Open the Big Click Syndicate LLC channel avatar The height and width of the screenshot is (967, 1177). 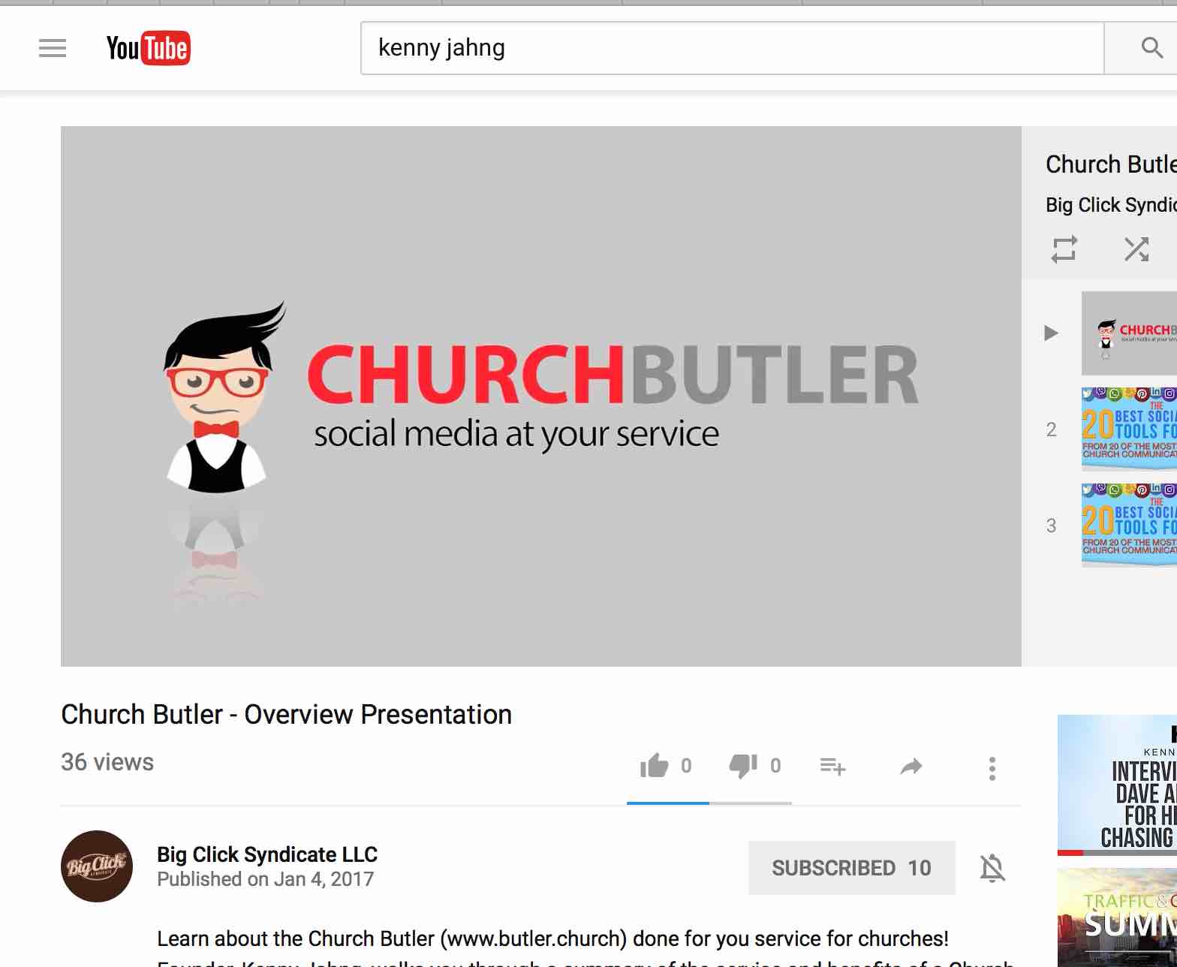(97, 866)
